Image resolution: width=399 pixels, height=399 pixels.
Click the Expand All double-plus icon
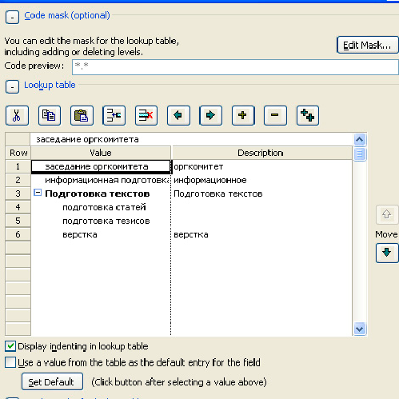(x=308, y=115)
